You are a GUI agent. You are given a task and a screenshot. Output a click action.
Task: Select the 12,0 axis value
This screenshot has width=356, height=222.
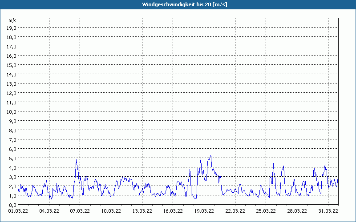pos(12,93)
